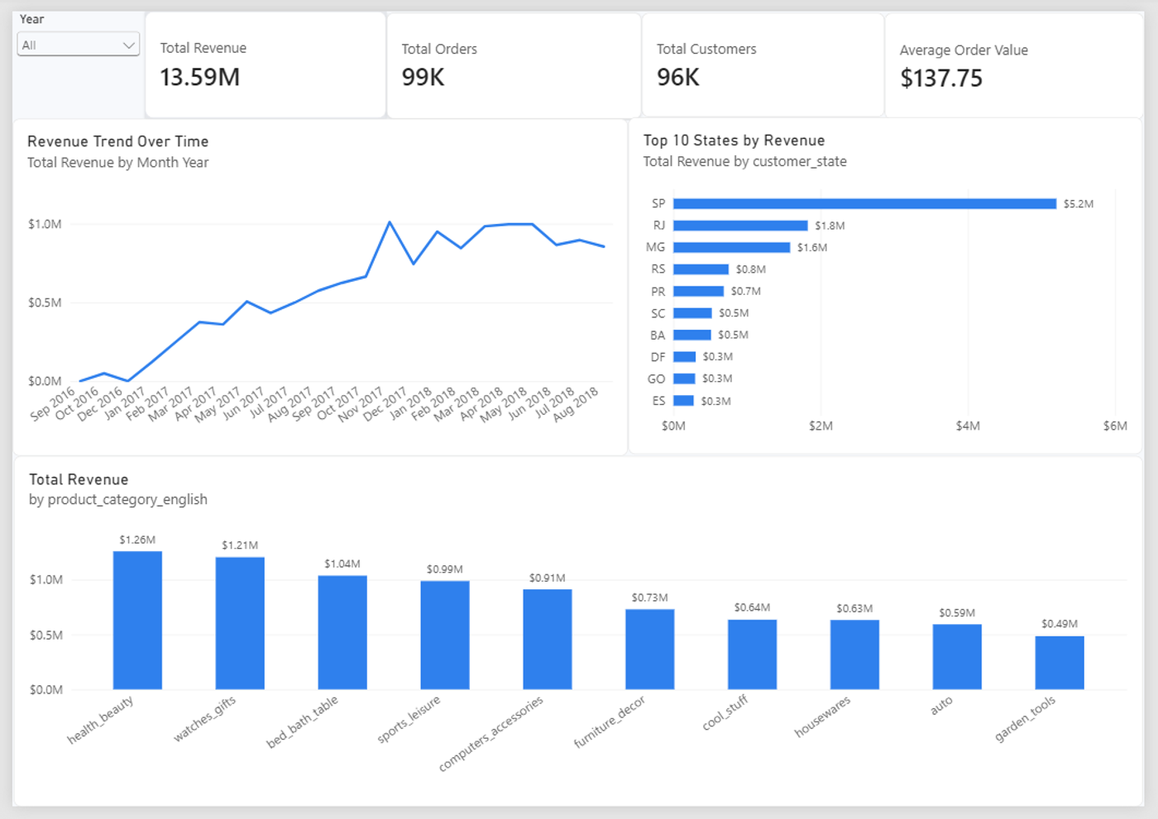Click the $0.49M data label
The image size is (1158, 819).
pyautogui.click(x=1060, y=624)
